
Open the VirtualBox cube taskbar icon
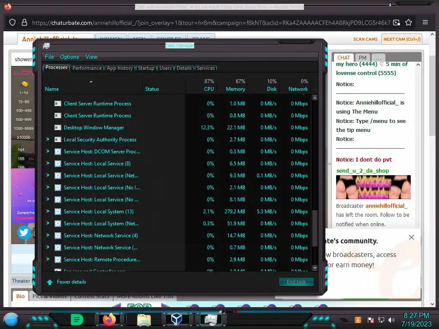[x=177, y=320]
